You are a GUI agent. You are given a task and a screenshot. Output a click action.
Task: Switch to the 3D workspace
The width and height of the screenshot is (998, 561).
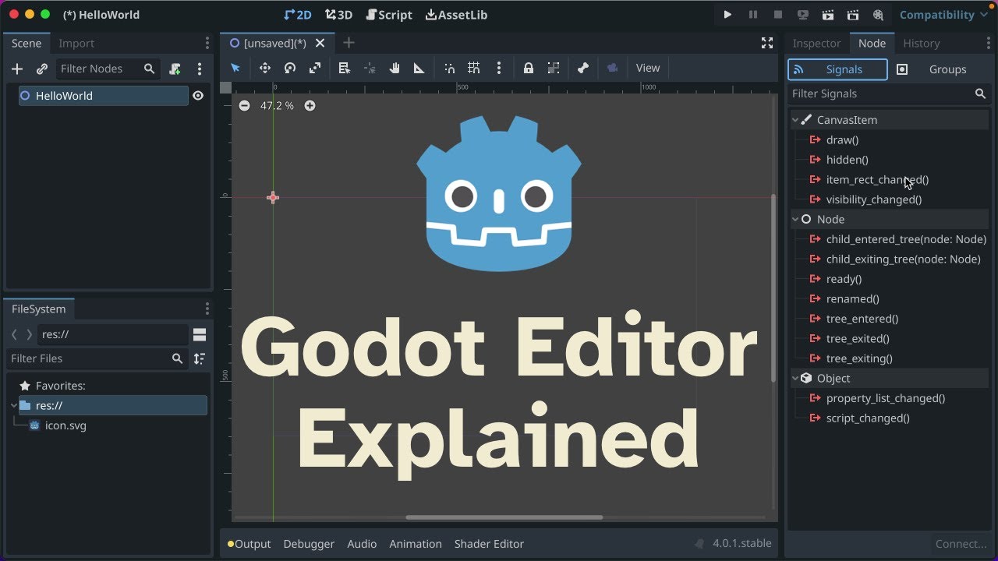pyautogui.click(x=339, y=15)
